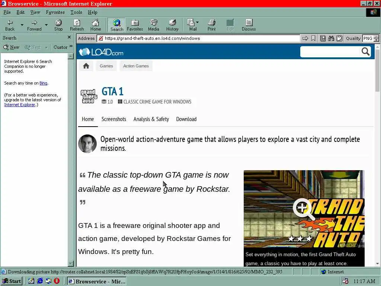Click the Search pane scrollbar up arrow

coord(70,56)
